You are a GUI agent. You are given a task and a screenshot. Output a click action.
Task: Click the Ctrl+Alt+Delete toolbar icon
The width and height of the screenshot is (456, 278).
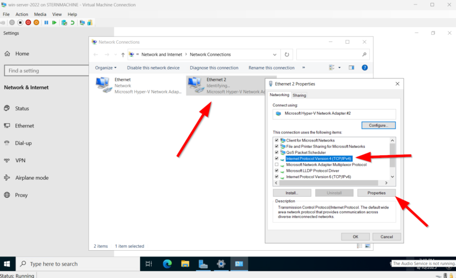(x=3, y=23)
